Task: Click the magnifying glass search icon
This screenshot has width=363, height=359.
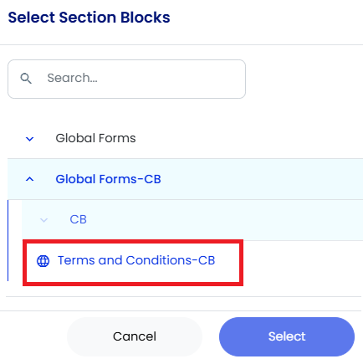Action: click(x=26, y=79)
